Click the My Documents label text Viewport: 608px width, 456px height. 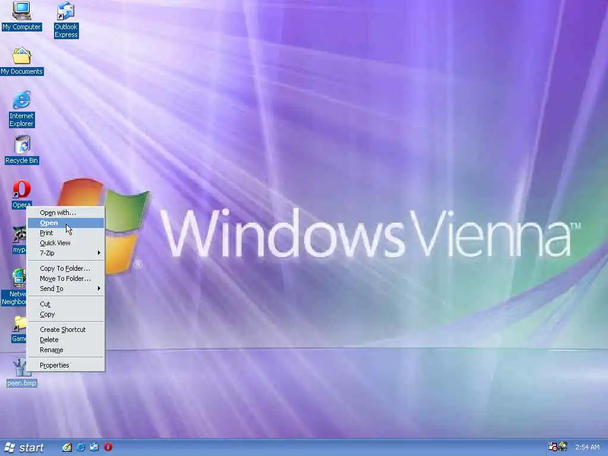pyautogui.click(x=21, y=71)
